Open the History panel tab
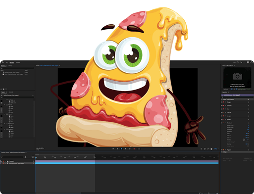The image size is (254, 194). (10, 66)
